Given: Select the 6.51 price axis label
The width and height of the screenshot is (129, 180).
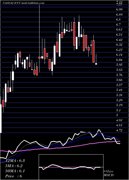Looking at the screenshot, I should click(x=119, y=35).
